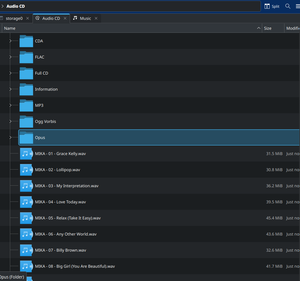Close the Music tab
This screenshot has height=281, width=300.
pyautogui.click(x=96, y=19)
